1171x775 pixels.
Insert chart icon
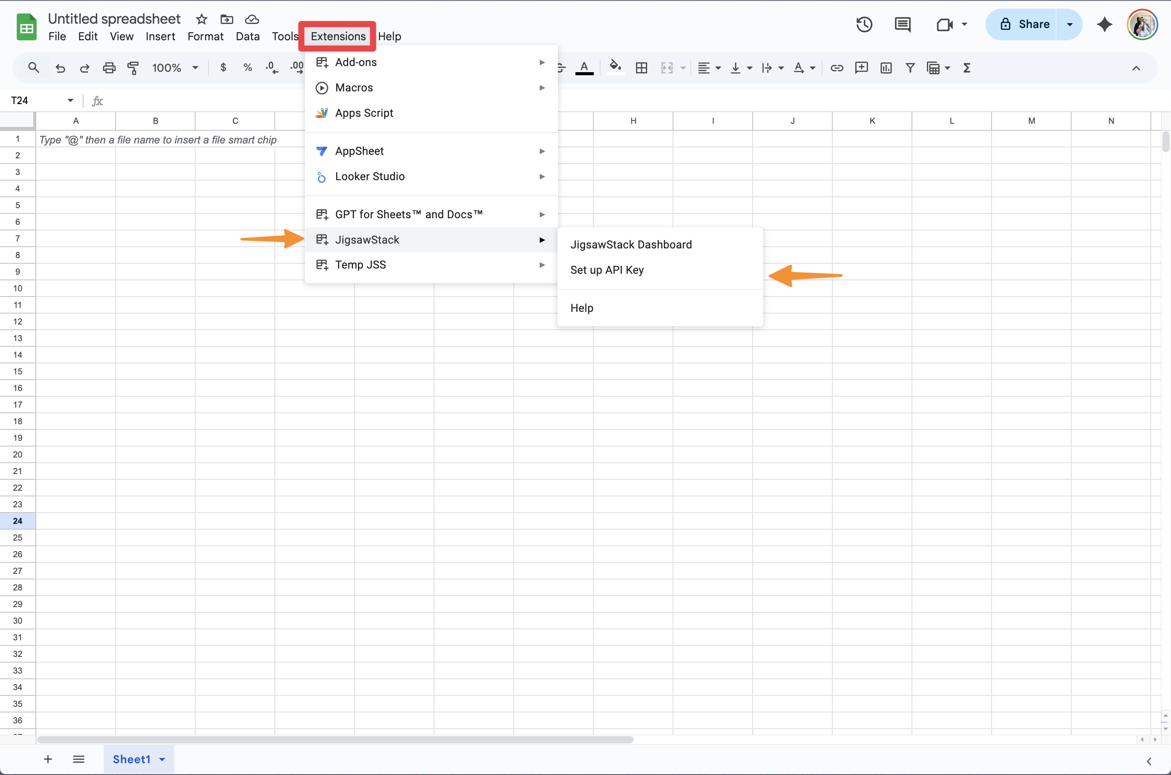(886, 68)
